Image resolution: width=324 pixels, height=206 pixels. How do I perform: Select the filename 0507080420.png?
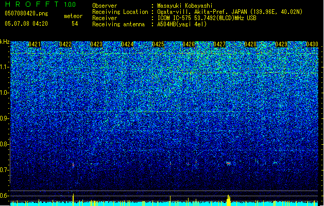click(26, 13)
